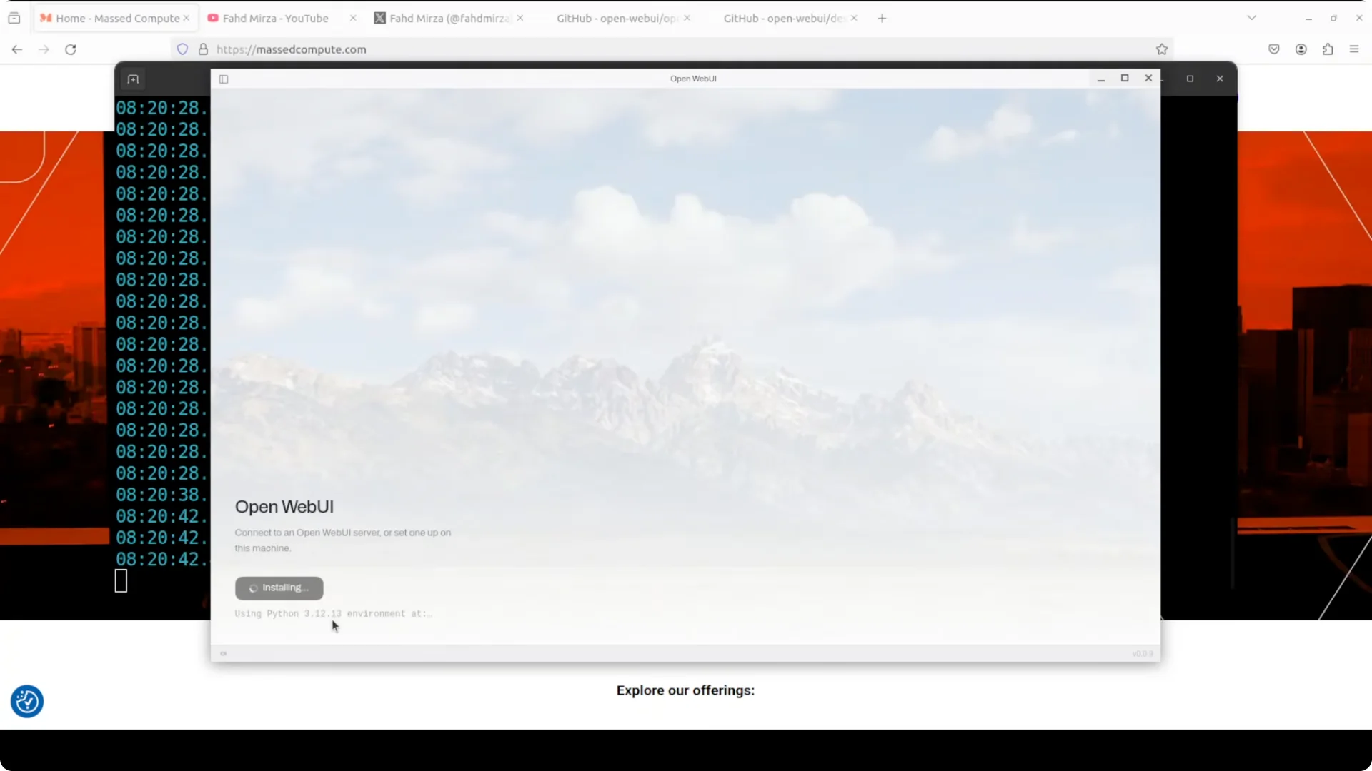Switch to GitHub open-webui/open tab
Viewport: 1372px width, 771px height.
(616, 19)
